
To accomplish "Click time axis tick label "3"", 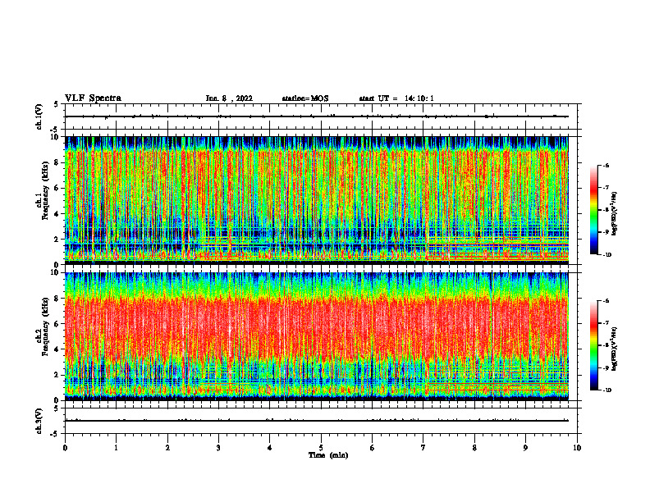I will 218,448.
